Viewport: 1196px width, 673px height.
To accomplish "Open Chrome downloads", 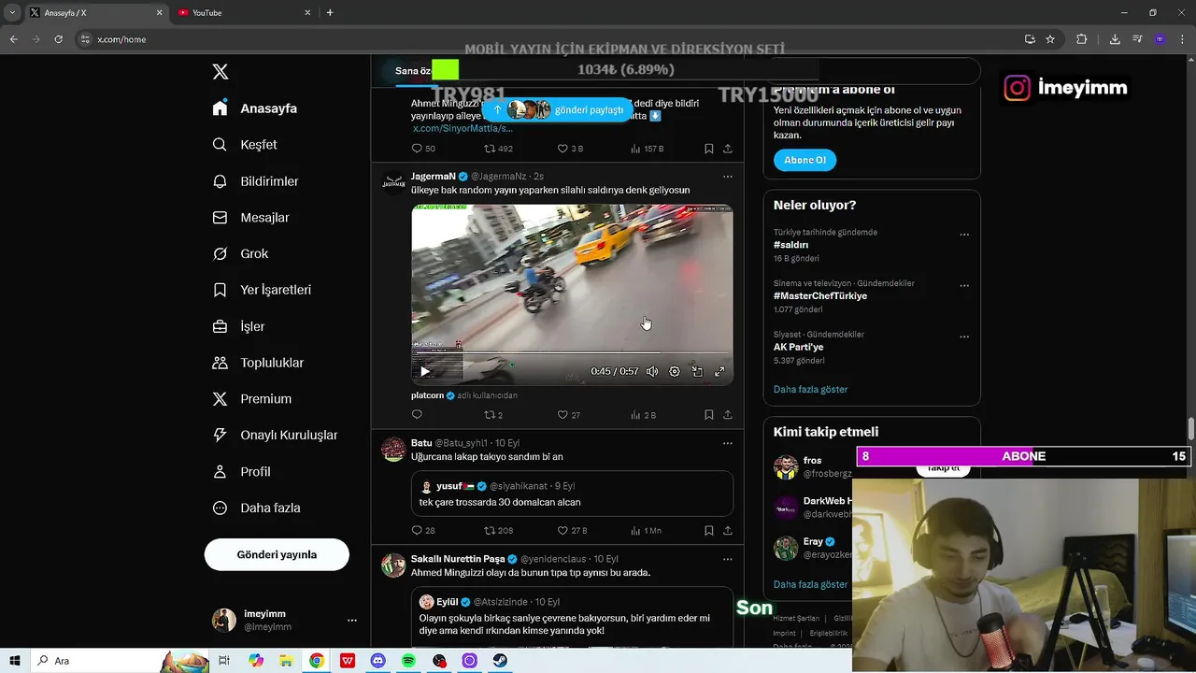I will [x=1115, y=39].
